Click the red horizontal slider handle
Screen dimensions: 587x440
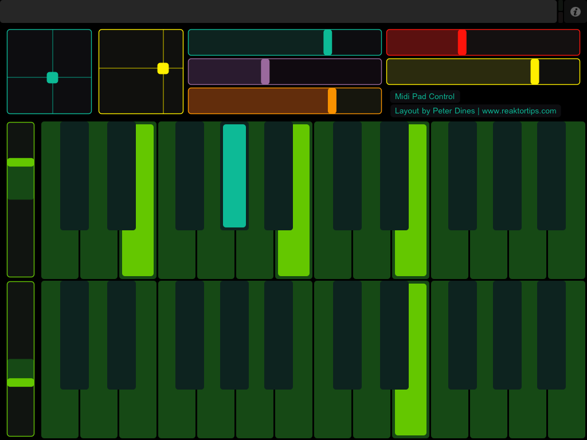click(x=462, y=42)
